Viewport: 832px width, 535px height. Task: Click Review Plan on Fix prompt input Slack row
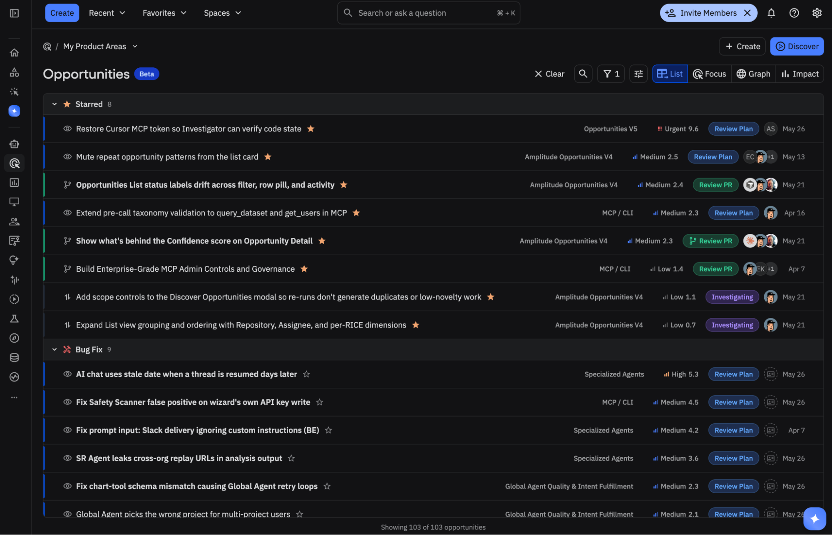tap(733, 431)
